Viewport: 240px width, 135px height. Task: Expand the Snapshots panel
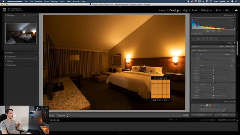[x=5, y=57]
